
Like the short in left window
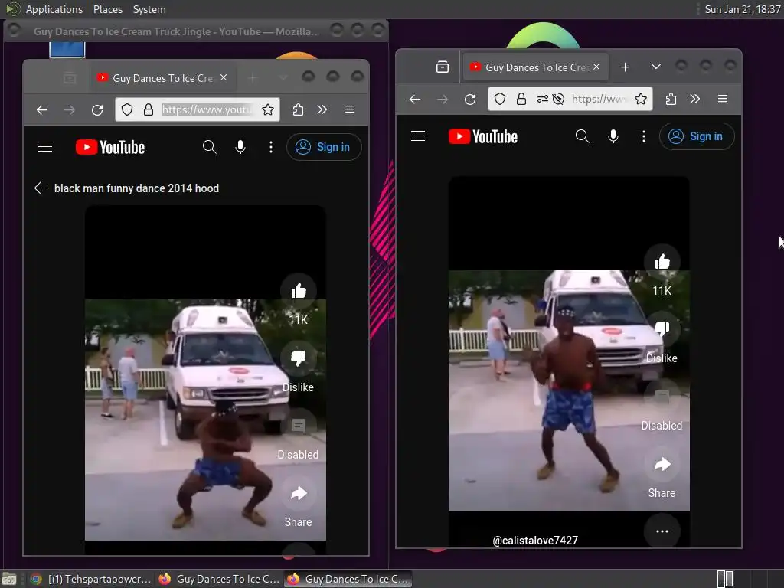(299, 290)
